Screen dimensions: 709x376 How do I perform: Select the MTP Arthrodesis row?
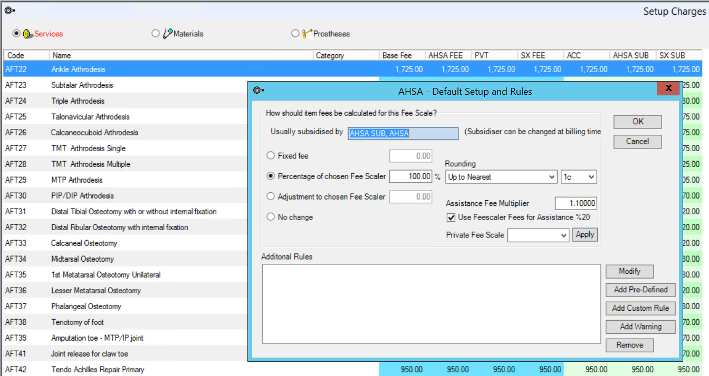tap(126, 180)
